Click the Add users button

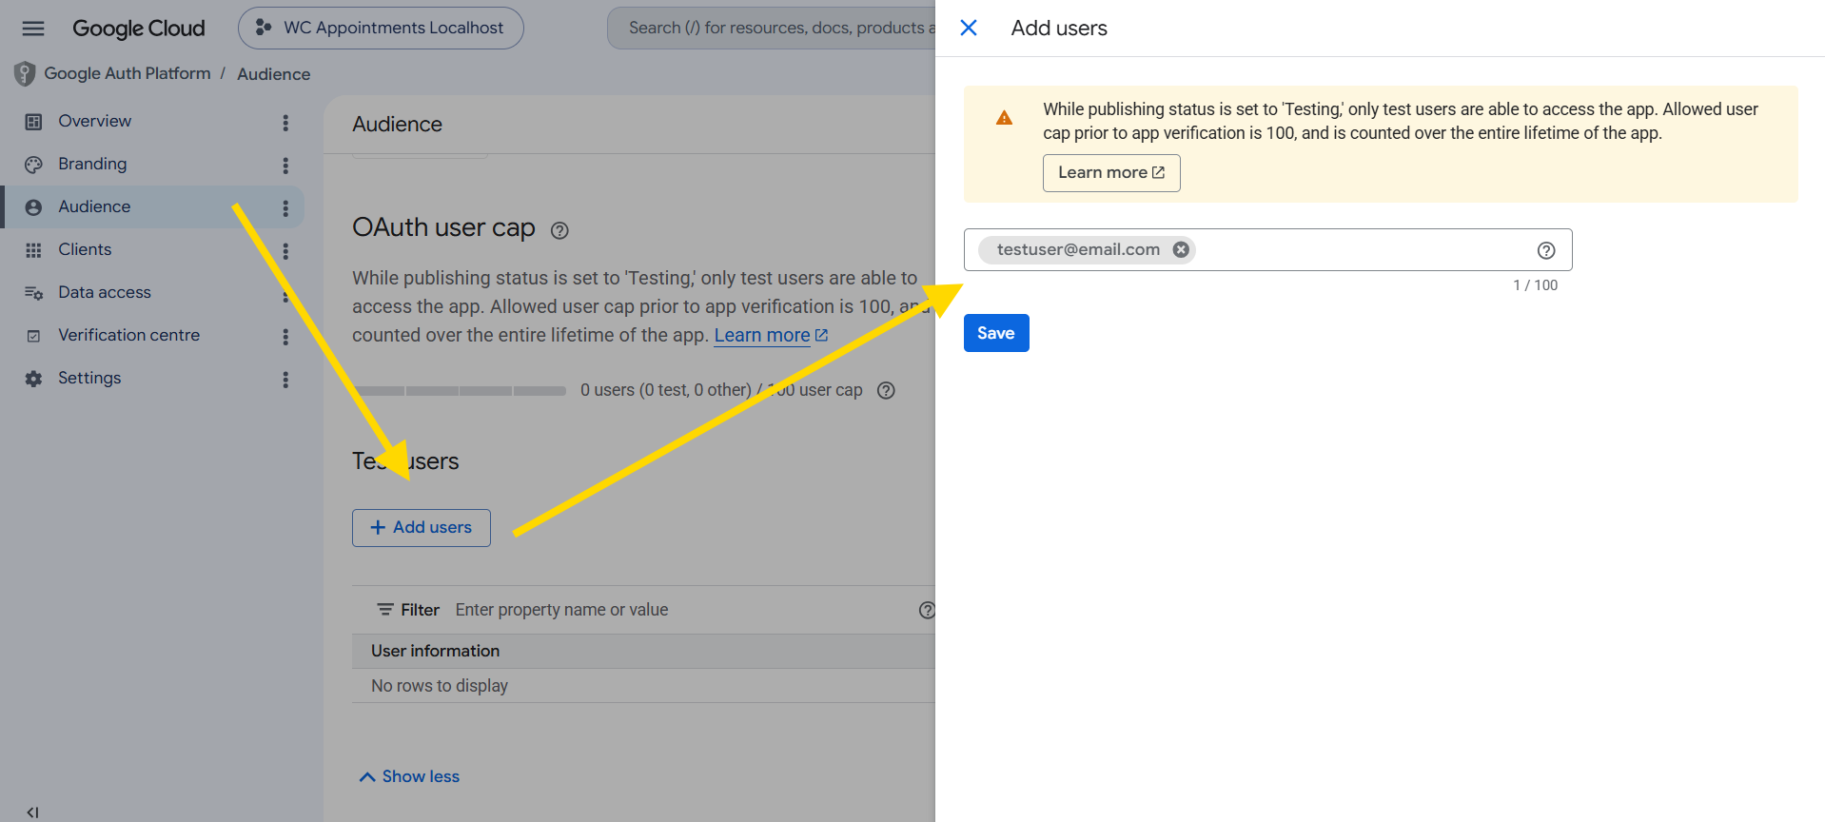coord(422,528)
